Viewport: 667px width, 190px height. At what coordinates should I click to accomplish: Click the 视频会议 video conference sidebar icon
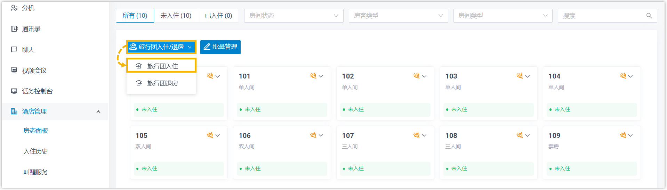pos(14,71)
